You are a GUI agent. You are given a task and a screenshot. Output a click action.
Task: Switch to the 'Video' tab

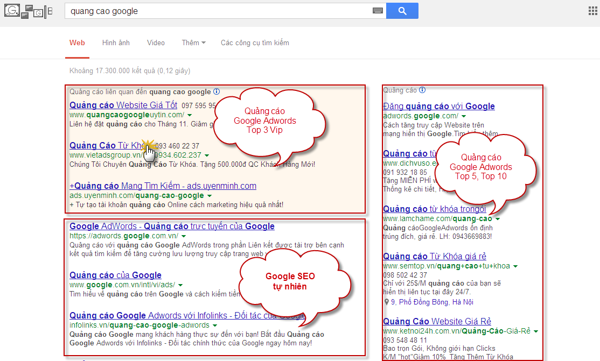point(156,43)
